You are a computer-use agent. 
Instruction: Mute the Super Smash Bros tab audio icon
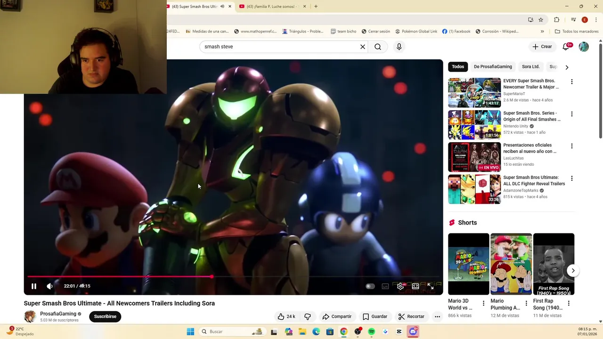[222, 7]
